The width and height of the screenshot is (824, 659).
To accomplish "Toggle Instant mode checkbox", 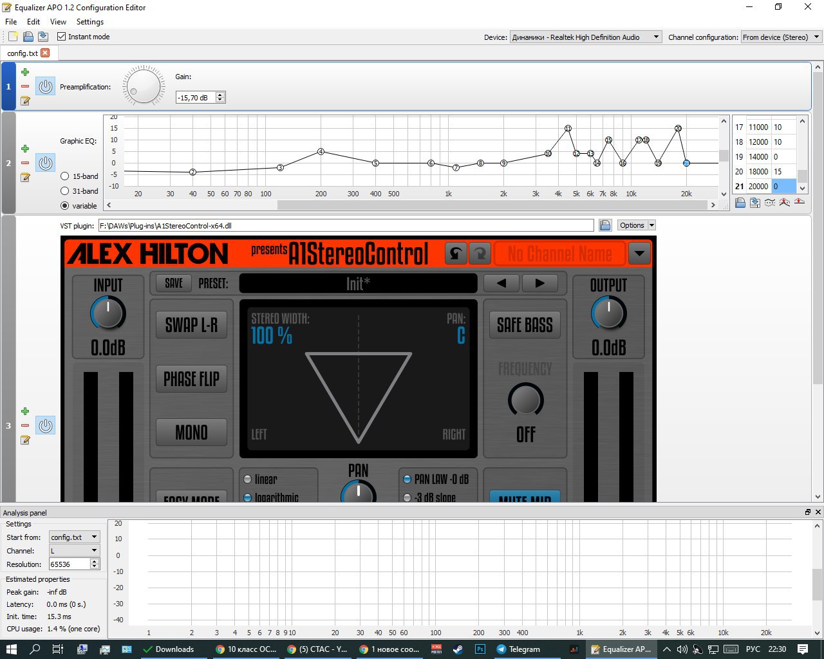I will (x=62, y=37).
